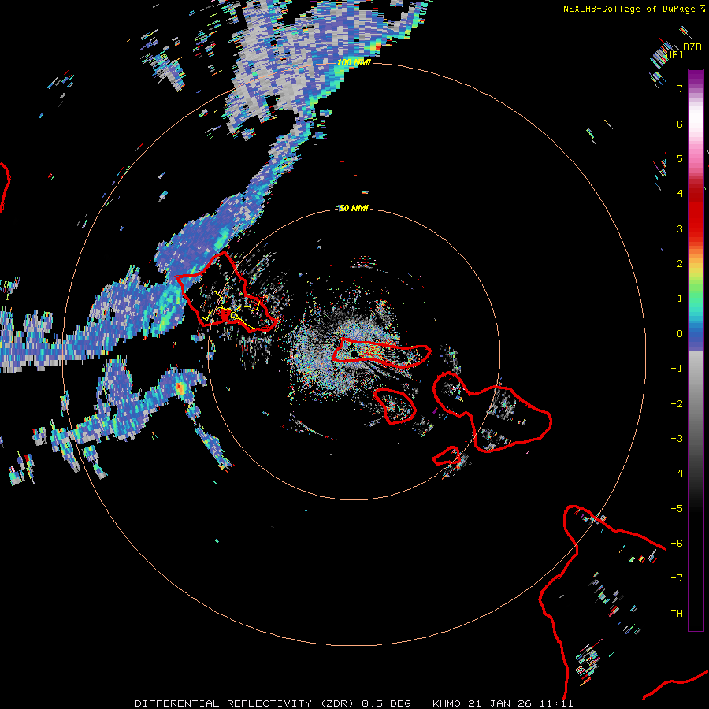Screen dimensions: 709x709
Task: Click the 5 value on the color scale
Action: pos(680,158)
